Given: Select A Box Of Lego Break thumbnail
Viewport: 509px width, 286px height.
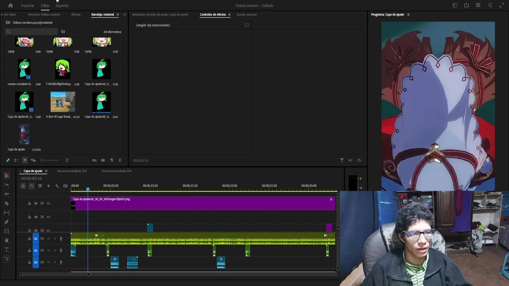Looking at the screenshot, I should coord(62,102).
